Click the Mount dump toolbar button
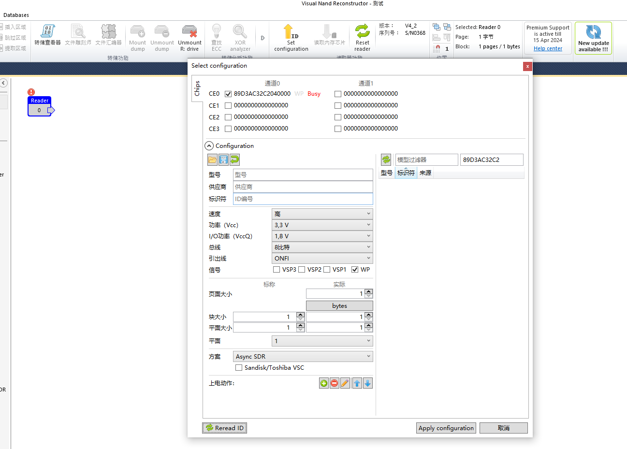The width and height of the screenshot is (627, 449). click(x=138, y=38)
